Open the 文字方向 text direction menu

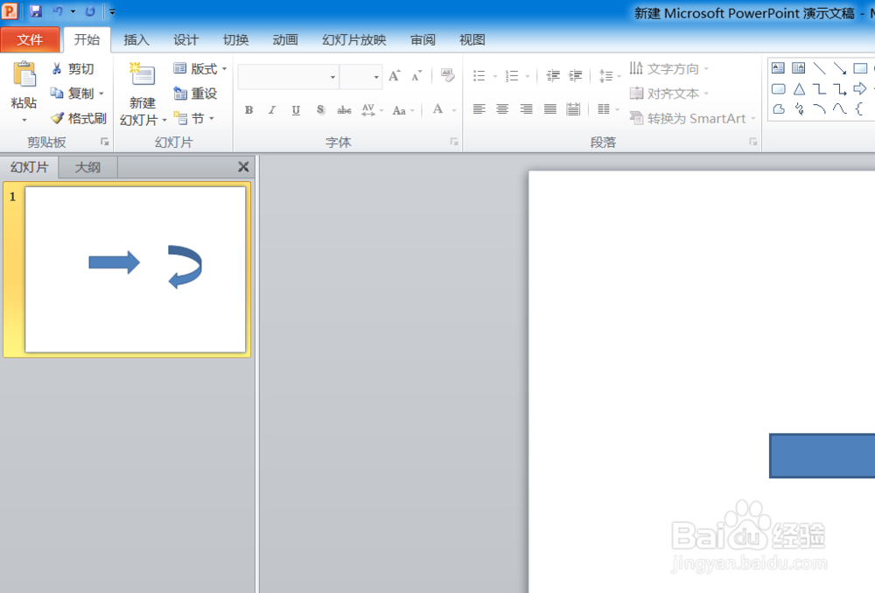(669, 68)
